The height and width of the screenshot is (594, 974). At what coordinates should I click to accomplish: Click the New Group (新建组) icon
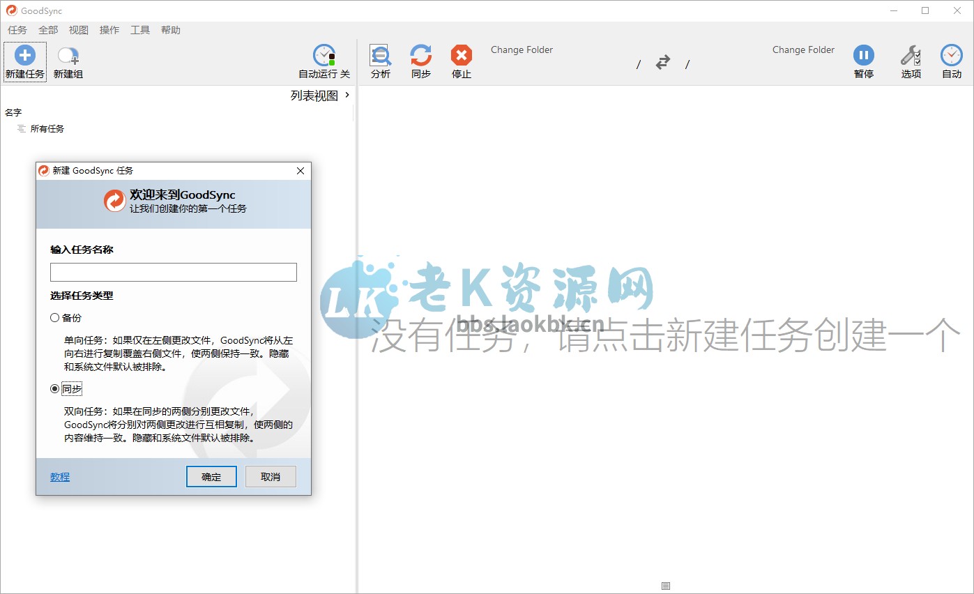(x=68, y=56)
